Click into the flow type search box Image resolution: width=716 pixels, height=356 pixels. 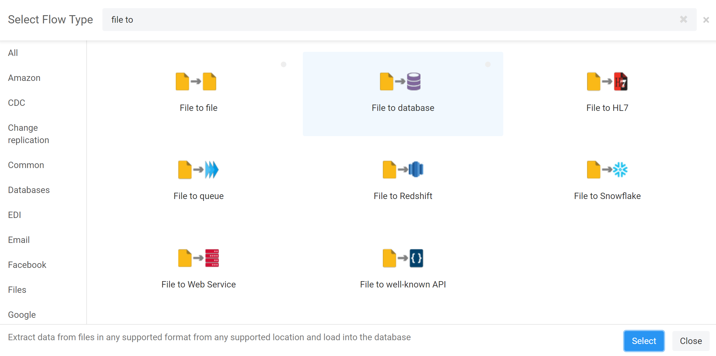[x=379, y=20]
